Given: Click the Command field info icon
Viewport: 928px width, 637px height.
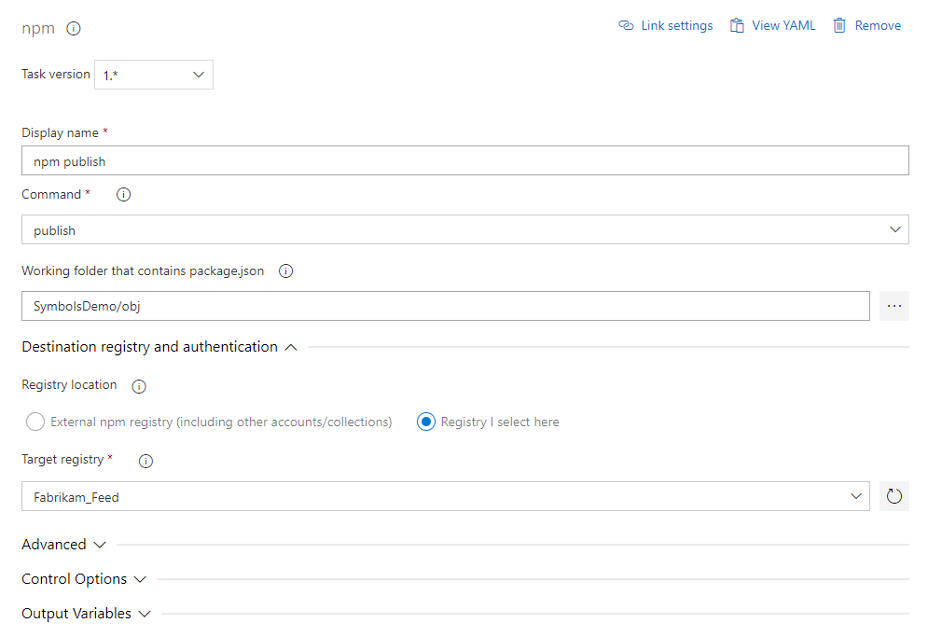Looking at the screenshot, I should [122, 194].
